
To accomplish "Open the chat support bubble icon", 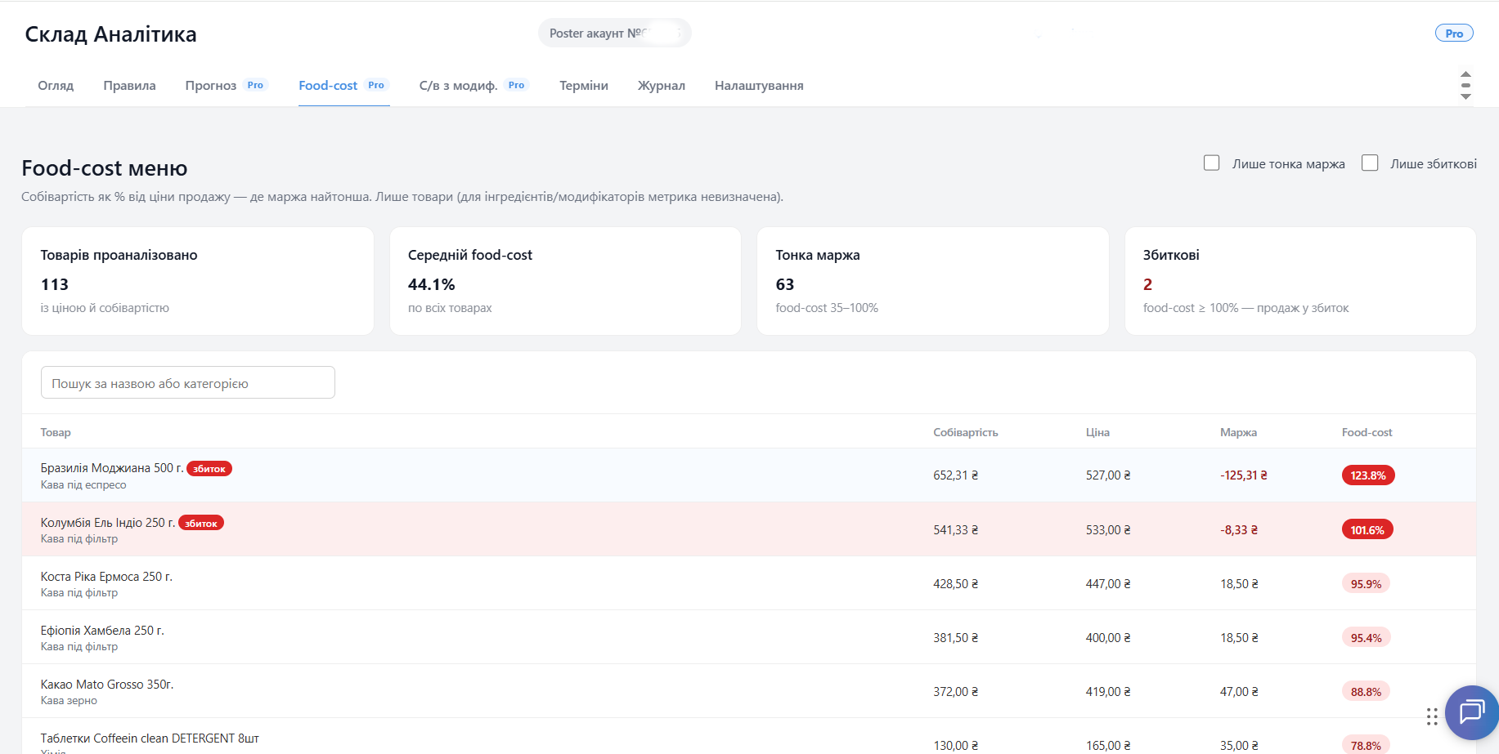I will tap(1471, 712).
